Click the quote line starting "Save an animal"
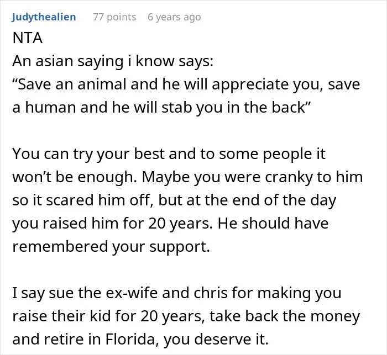Viewport: 387px width, 355px height. (186, 84)
